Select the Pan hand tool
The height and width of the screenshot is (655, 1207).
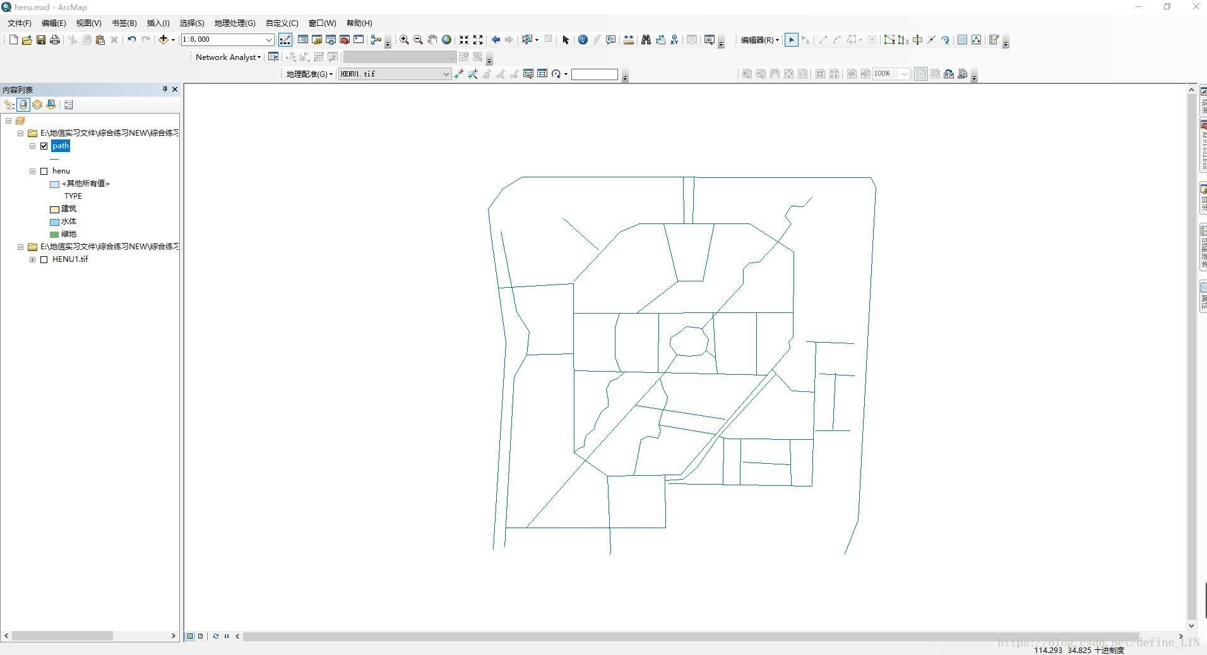[432, 40]
